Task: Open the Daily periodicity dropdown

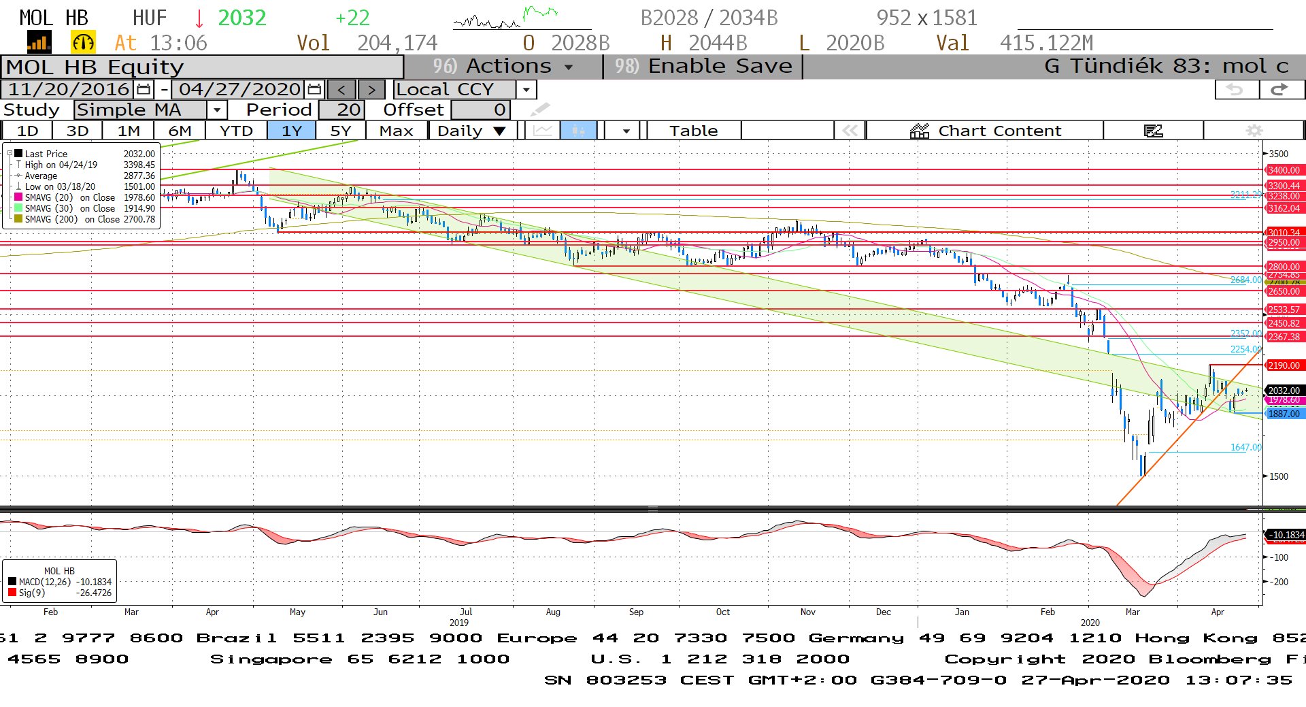Action: coord(472,131)
